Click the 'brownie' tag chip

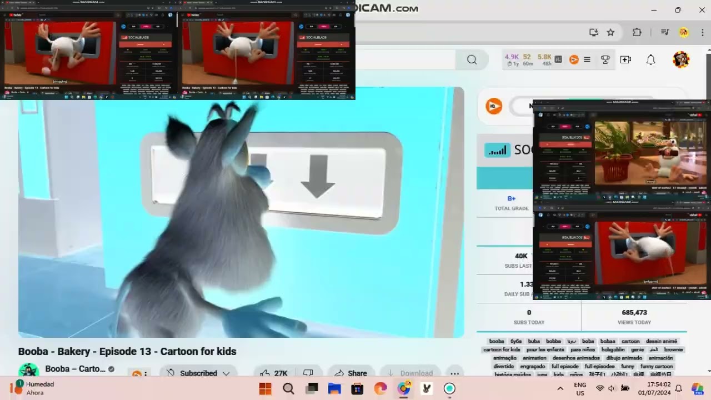(674, 349)
